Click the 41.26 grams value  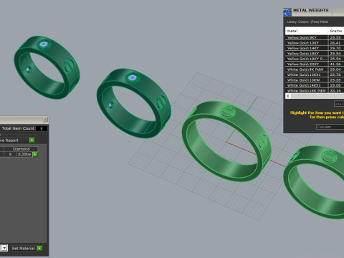coord(335,64)
